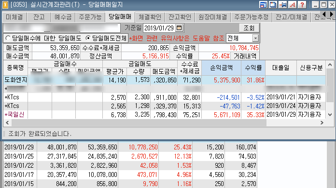Viewport: 336px width, 188px height.
Task: Click the 대출일 column header
Action: click(x=281, y=68)
